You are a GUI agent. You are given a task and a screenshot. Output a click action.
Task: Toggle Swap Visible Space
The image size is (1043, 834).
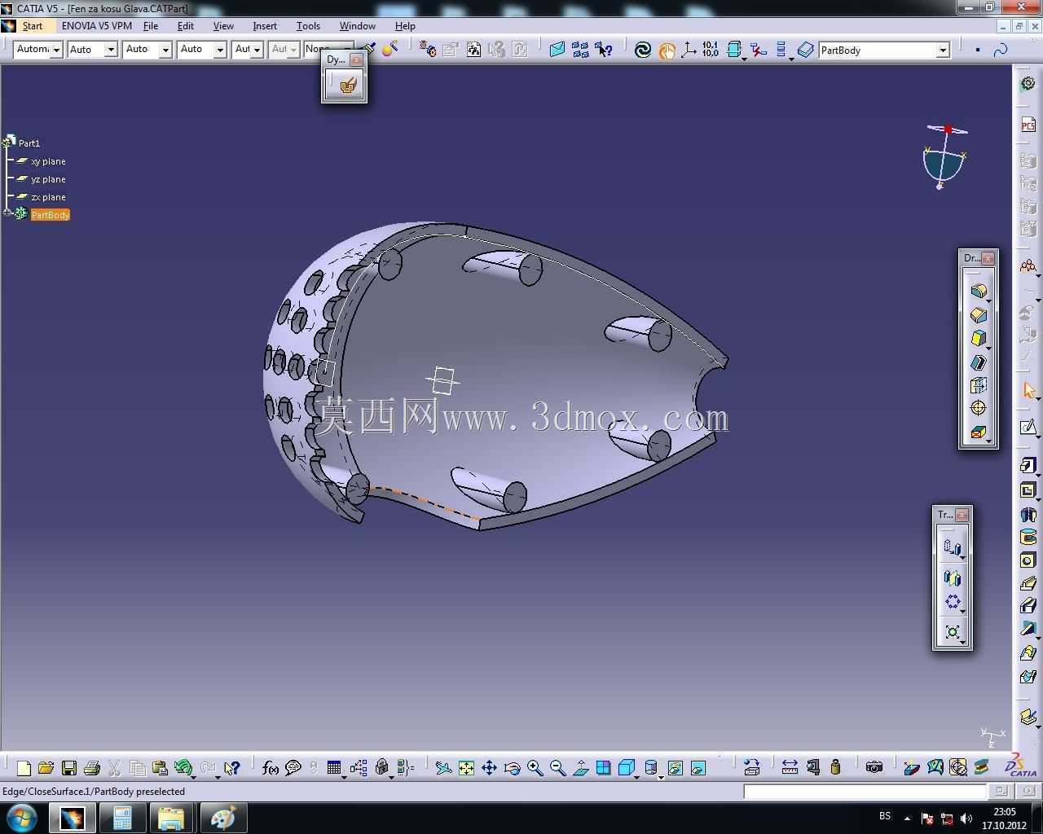pos(698,767)
